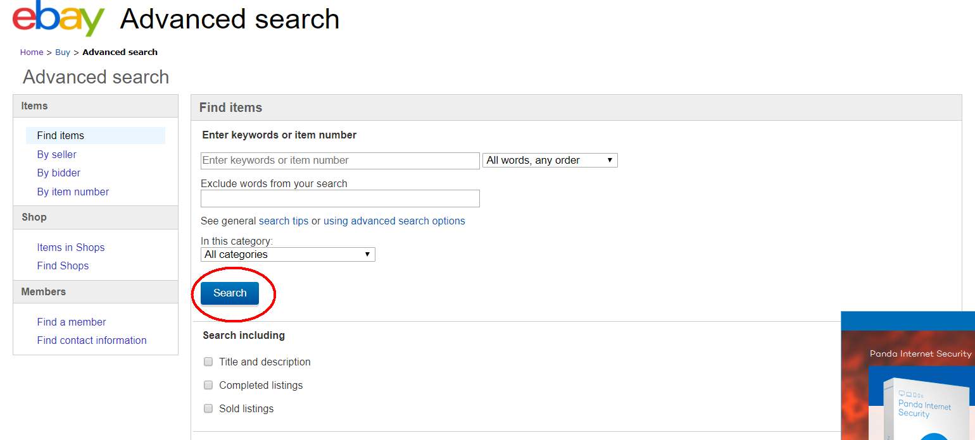Open the Buy breadcrumb link

click(x=63, y=52)
